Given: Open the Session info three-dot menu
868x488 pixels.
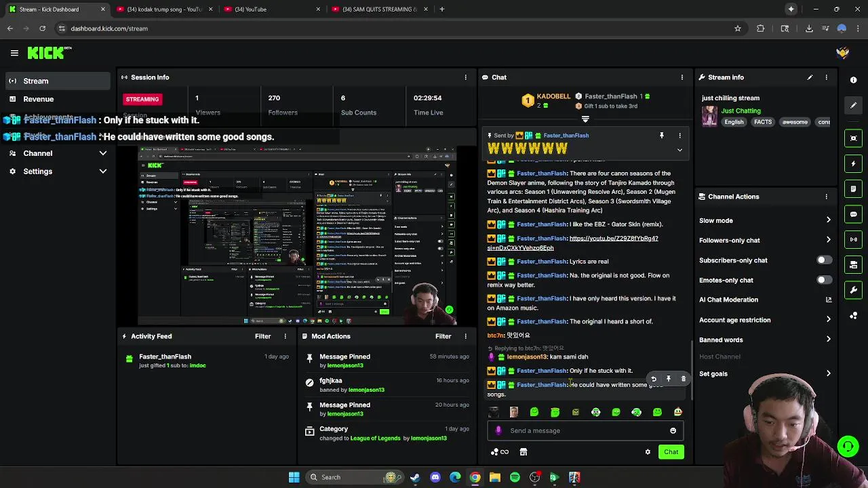Looking at the screenshot, I should click(x=465, y=77).
